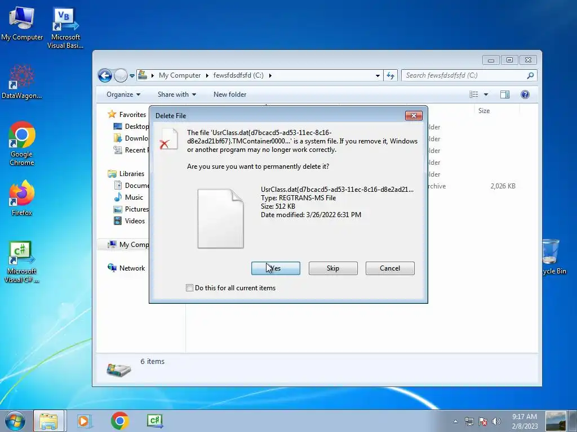Click My Computer in the address bar
This screenshot has height=432, width=577.
(180, 75)
